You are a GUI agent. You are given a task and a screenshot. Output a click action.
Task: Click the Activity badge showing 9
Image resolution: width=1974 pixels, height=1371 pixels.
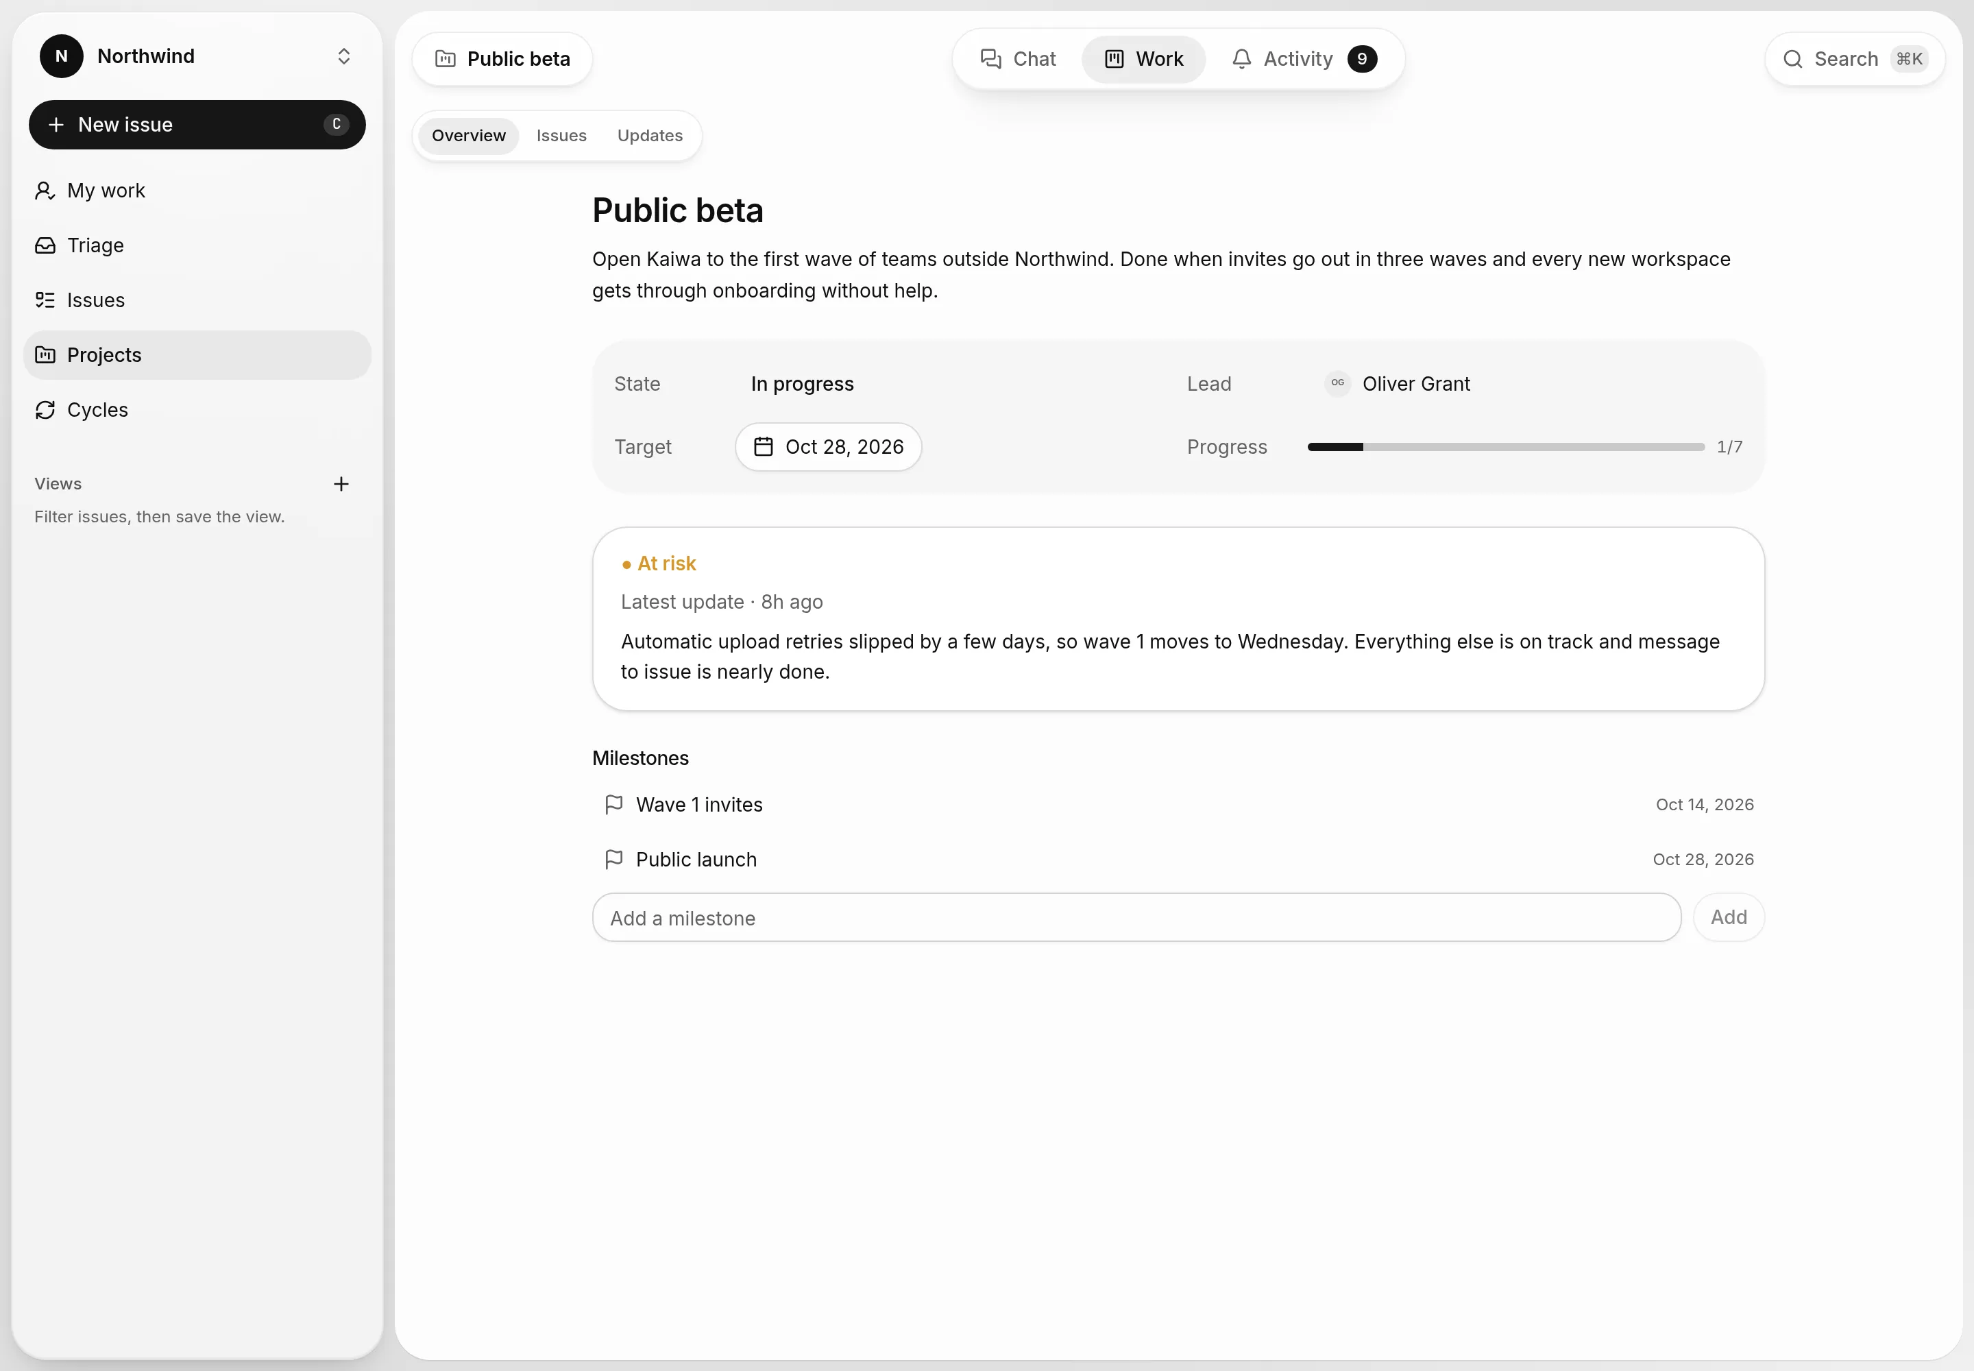pyautogui.click(x=1361, y=59)
